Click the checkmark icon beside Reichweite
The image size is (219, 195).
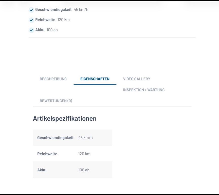[x=31, y=20]
